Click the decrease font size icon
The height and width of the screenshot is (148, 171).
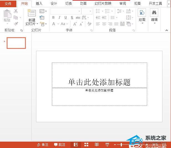point(81,24)
